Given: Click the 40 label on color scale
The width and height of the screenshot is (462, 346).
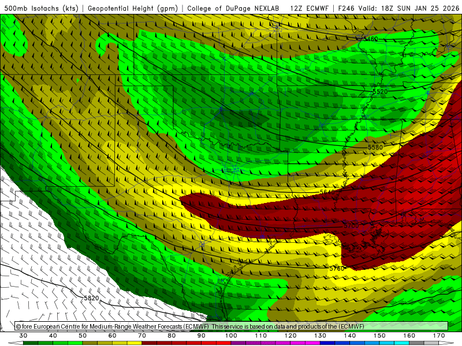Looking at the screenshot, I should (53, 336).
